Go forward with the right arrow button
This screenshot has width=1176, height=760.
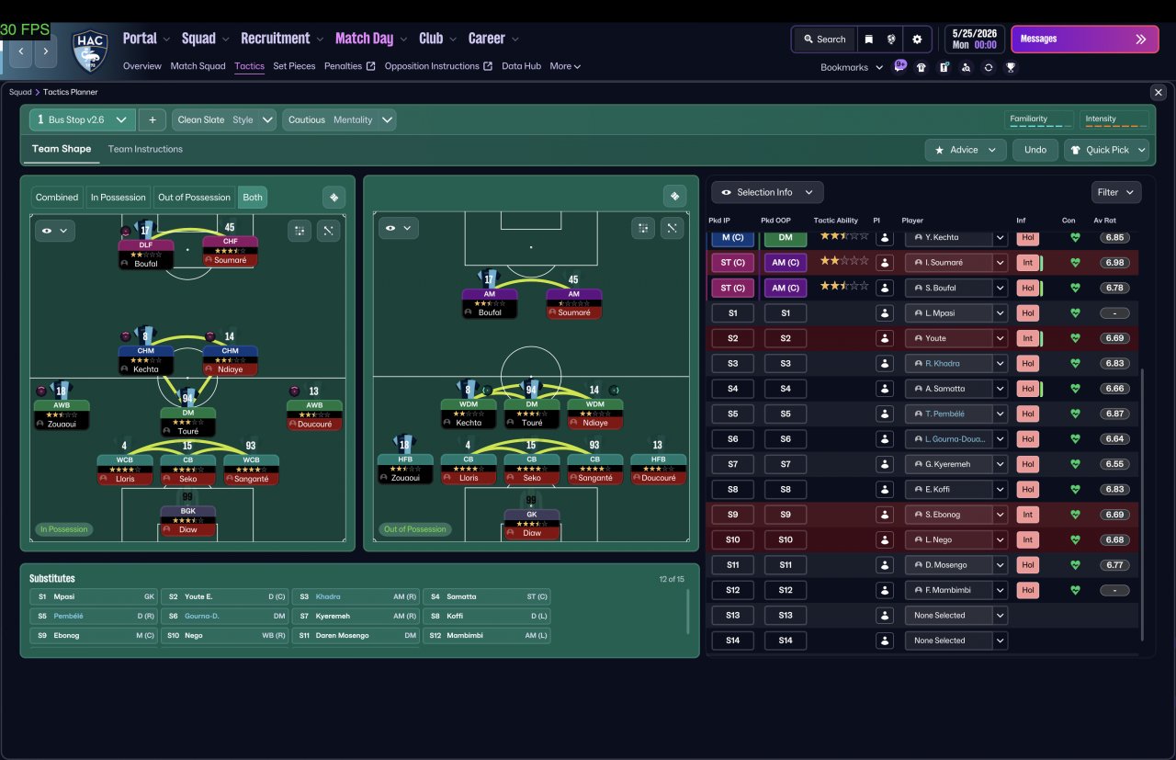(46, 51)
